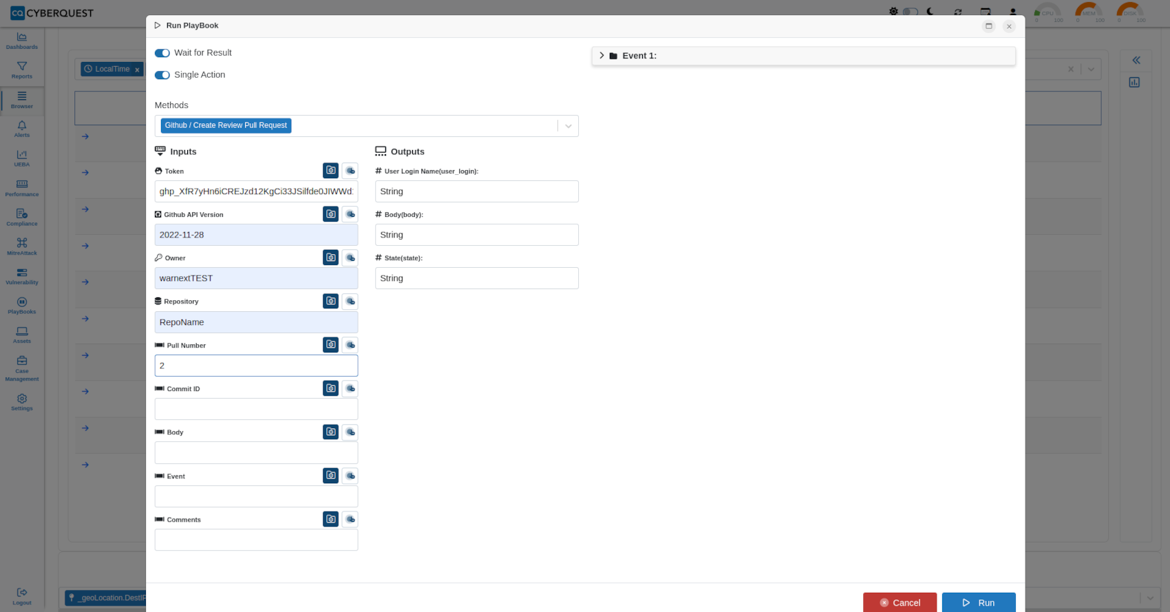Click the Github API Version field
Screen dimensions: 1170x612
pos(257,235)
